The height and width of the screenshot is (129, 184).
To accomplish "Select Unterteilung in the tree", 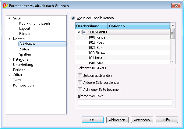I will point(23,65).
